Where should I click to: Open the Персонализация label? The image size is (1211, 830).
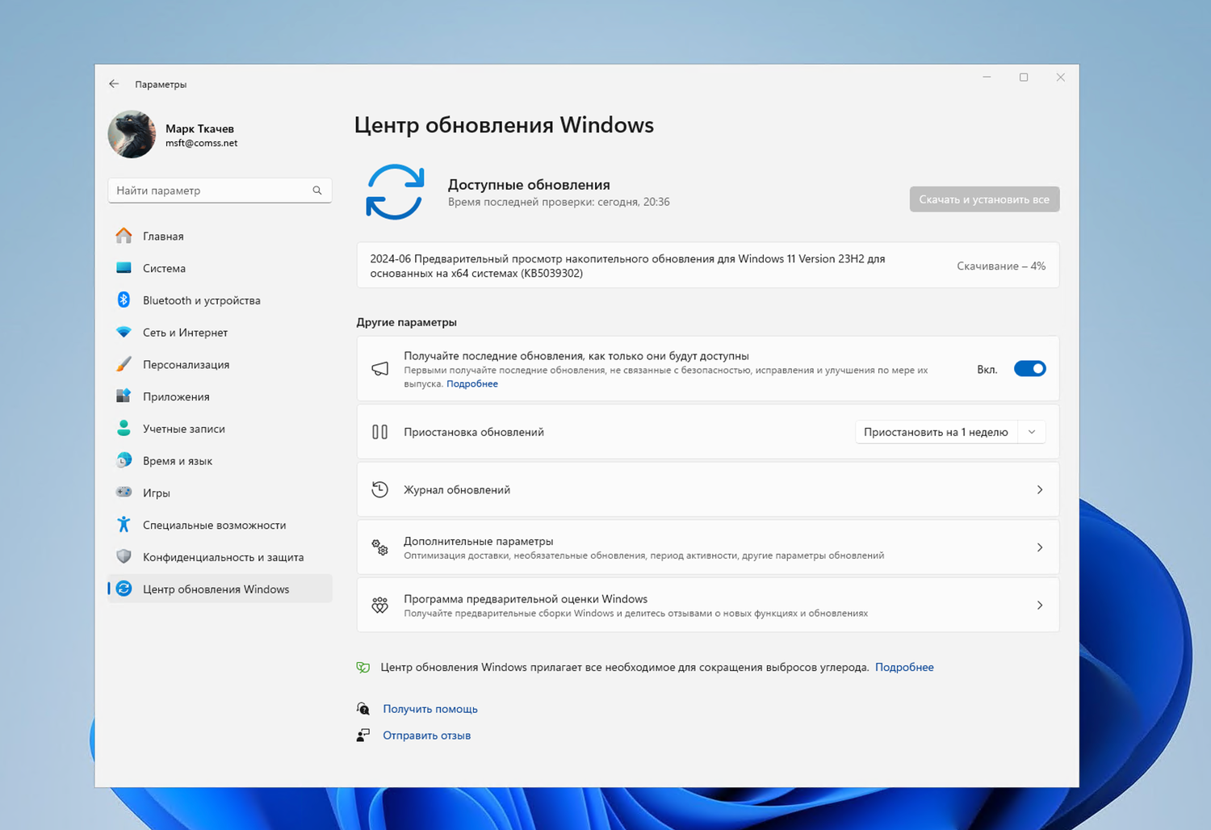point(186,365)
